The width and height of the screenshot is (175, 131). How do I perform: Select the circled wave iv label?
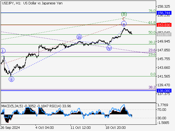point(109,48)
